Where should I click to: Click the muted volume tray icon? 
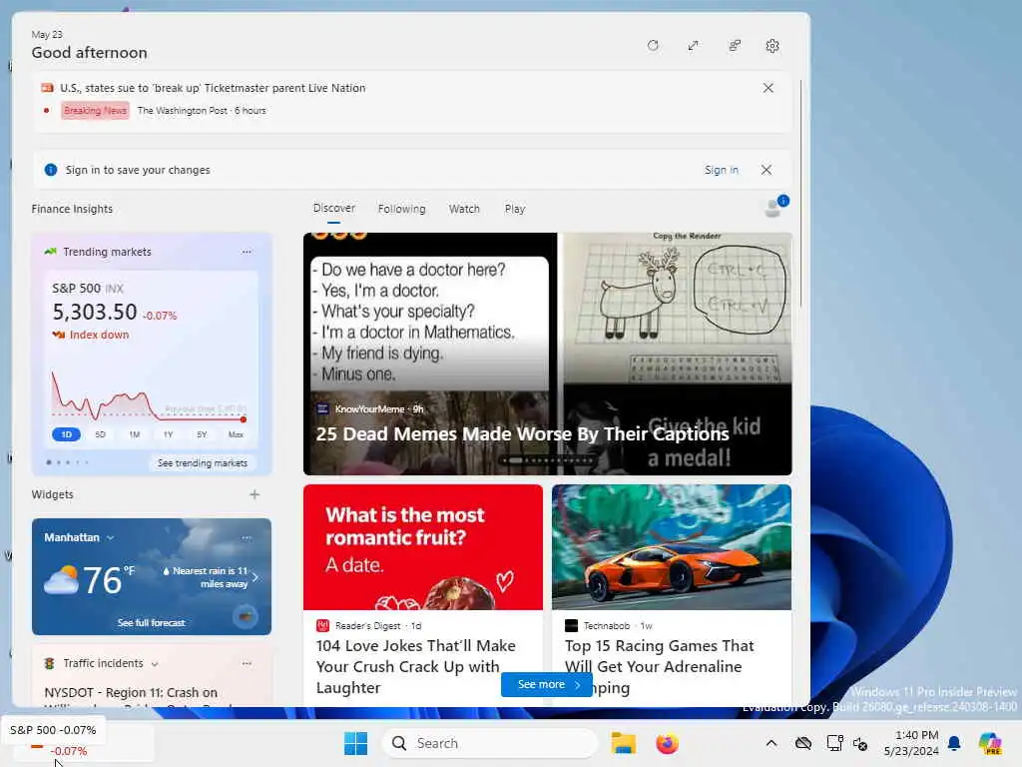point(859,743)
